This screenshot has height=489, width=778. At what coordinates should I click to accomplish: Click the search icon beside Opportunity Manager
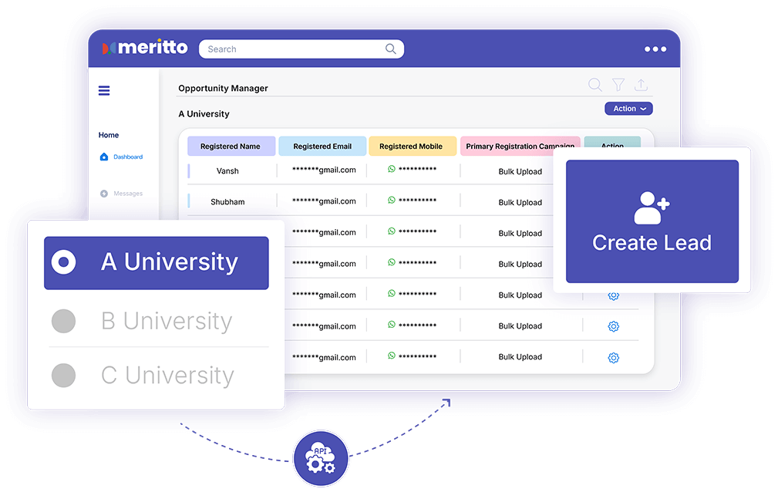[x=595, y=85]
